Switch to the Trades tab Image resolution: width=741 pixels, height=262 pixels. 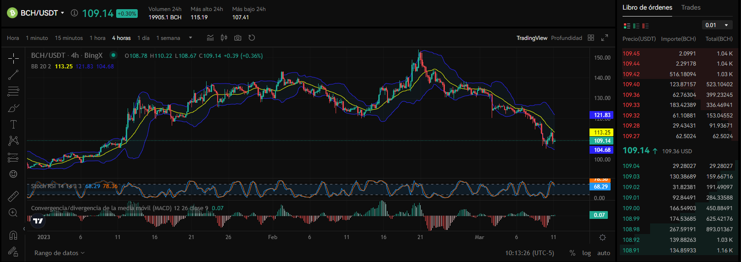click(691, 7)
